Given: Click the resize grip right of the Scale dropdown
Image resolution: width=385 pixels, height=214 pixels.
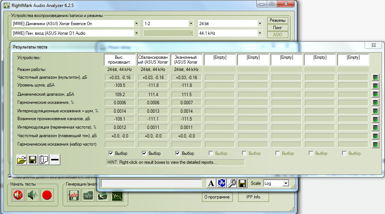Looking at the screenshot, I should click(x=293, y=187).
